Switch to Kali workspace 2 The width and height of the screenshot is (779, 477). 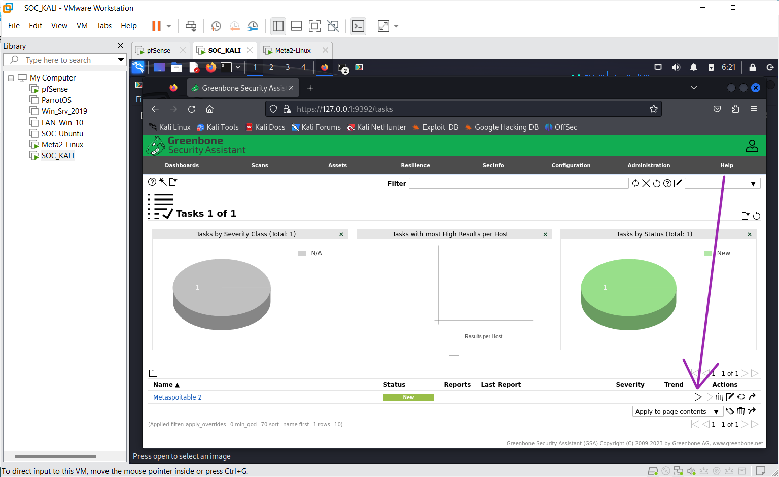coord(271,67)
